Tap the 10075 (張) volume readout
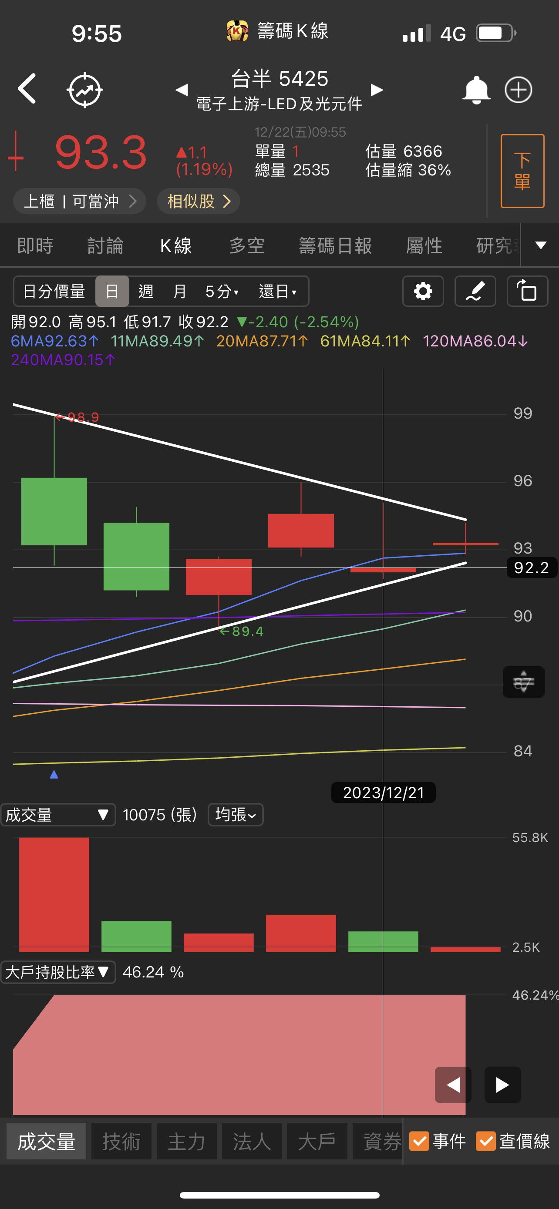559x1209 pixels. (x=160, y=814)
